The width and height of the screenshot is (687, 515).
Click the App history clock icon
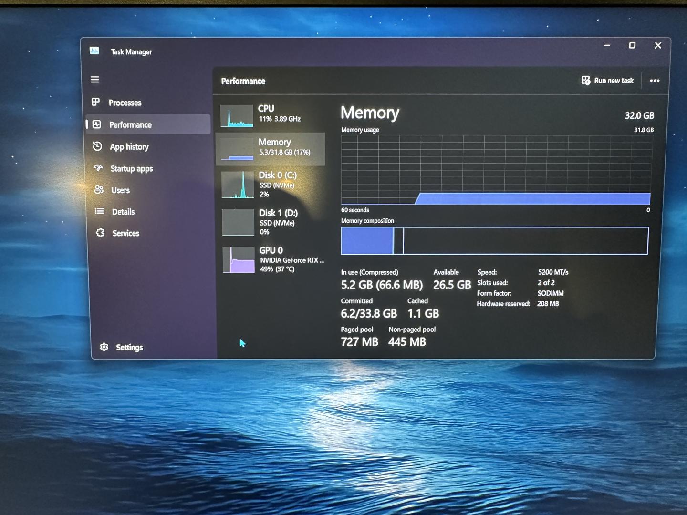click(97, 146)
